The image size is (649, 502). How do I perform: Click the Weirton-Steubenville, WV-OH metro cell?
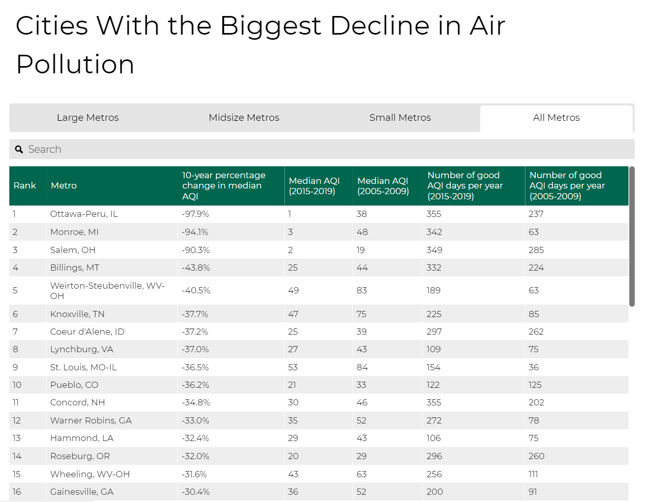107,291
